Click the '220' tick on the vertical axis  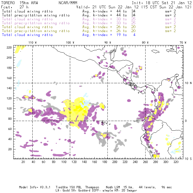pos(9,47)
